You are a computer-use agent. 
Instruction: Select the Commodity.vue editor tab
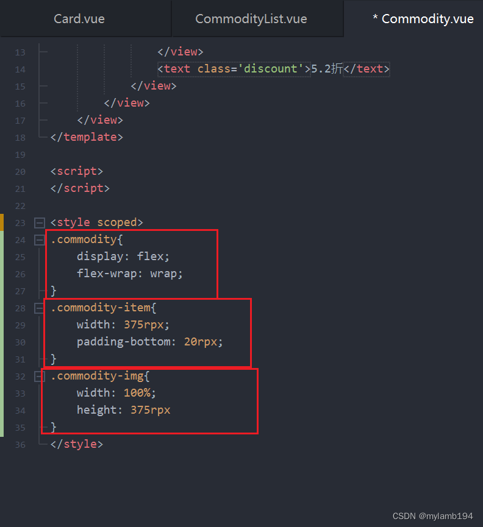(424, 19)
